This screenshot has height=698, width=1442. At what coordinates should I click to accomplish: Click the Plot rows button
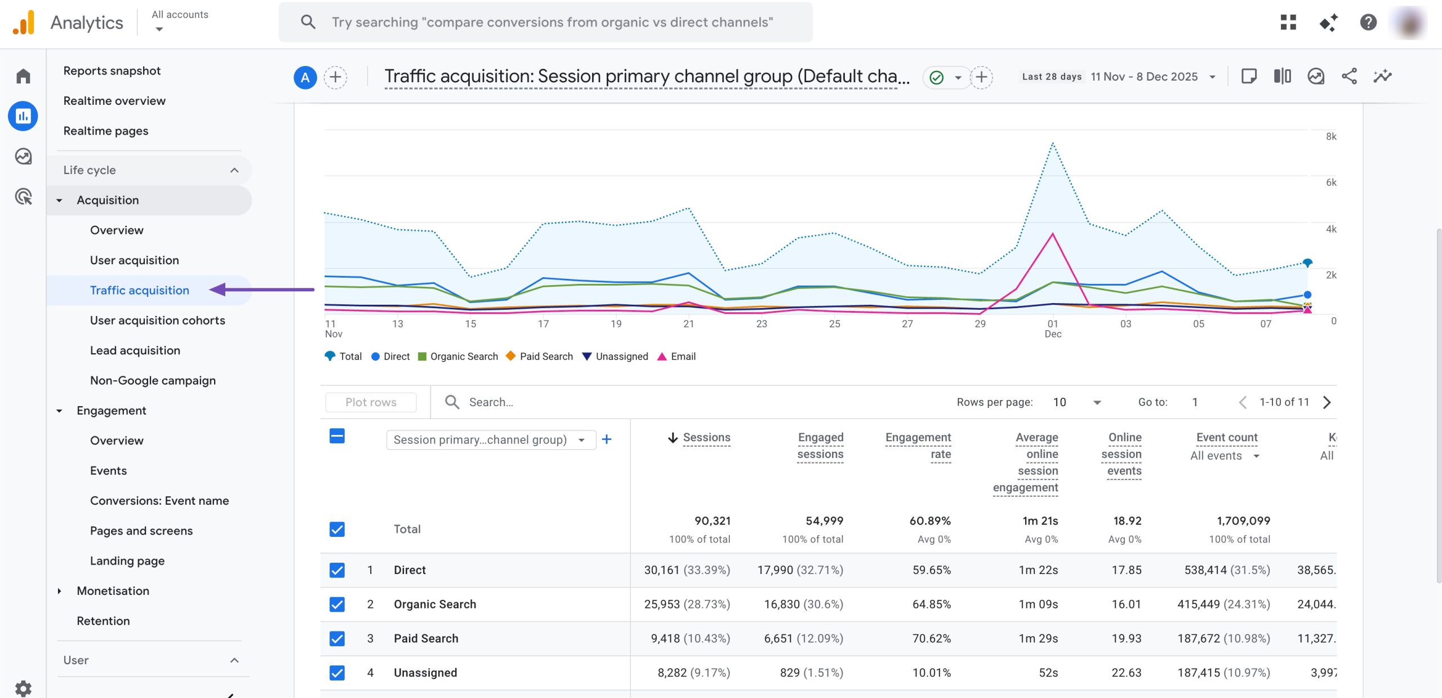point(371,402)
